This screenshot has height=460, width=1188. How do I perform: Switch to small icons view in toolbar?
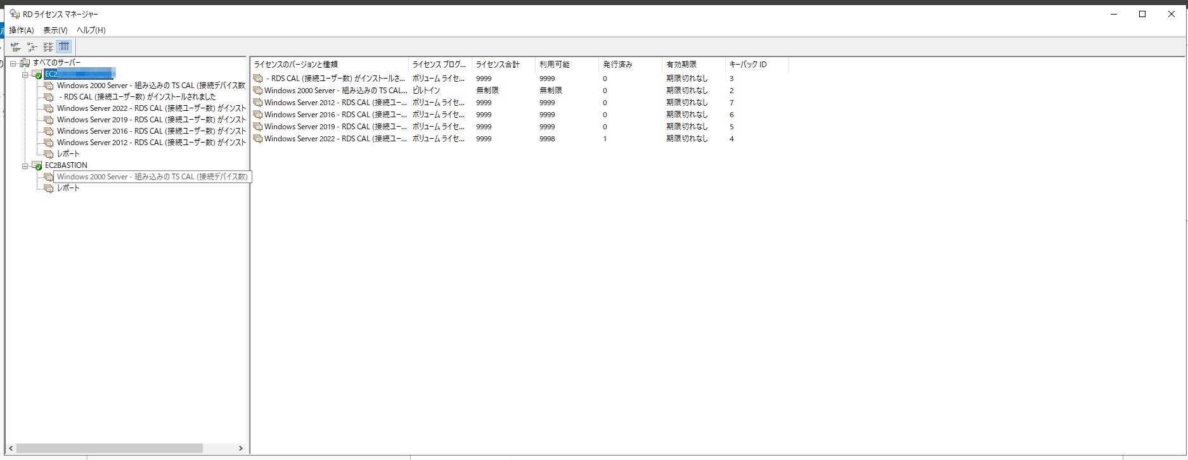pos(32,47)
